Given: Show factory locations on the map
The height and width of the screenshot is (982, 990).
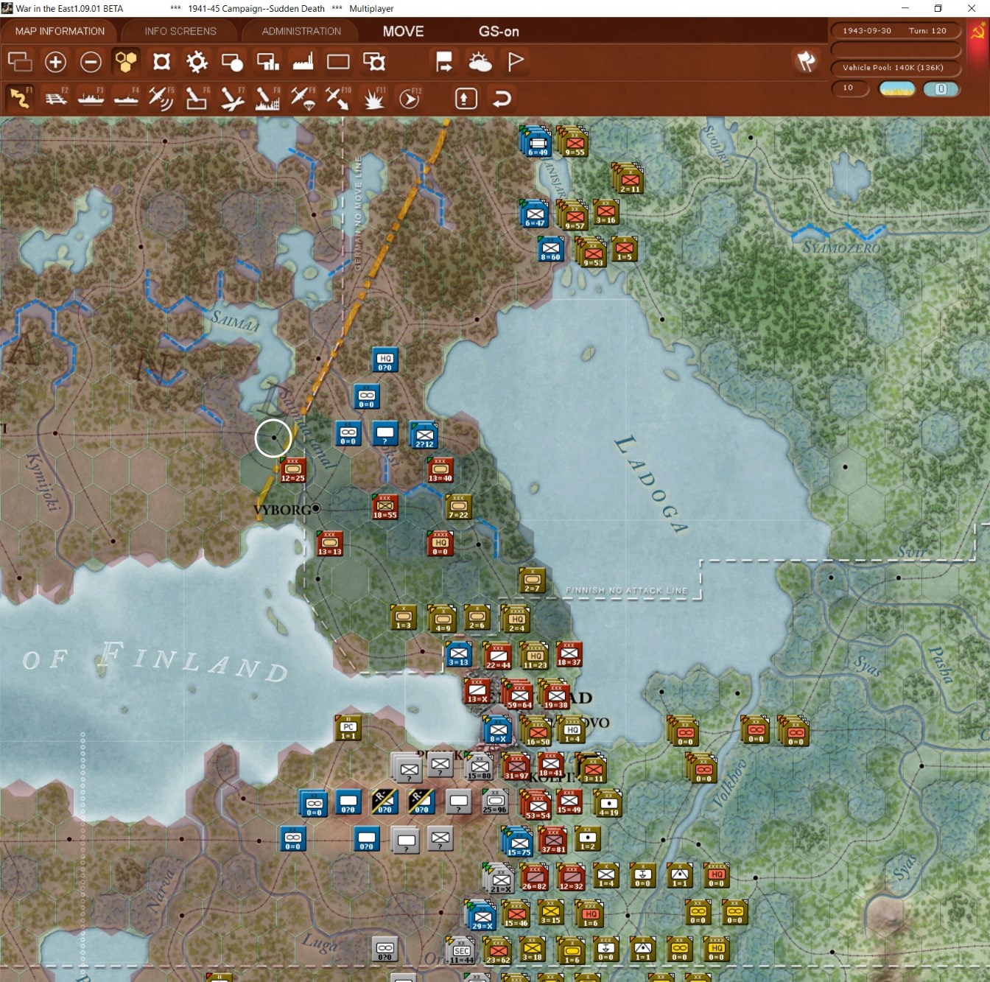Looking at the screenshot, I should coord(303,62).
